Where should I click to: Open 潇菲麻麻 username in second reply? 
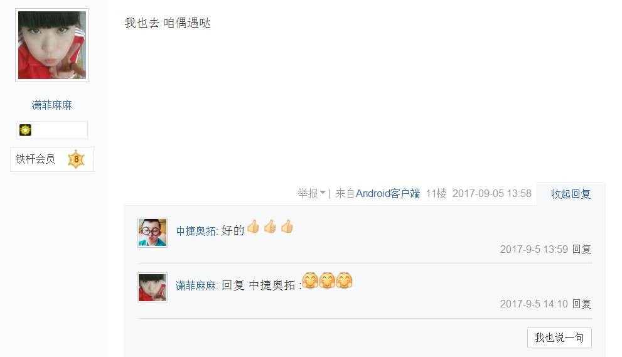coord(196,285)
